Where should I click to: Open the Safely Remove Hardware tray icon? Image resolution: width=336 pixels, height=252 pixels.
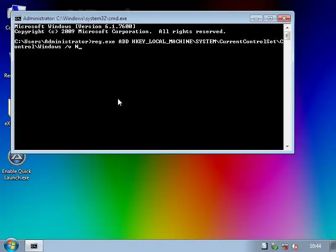click(x=275, y=246)
